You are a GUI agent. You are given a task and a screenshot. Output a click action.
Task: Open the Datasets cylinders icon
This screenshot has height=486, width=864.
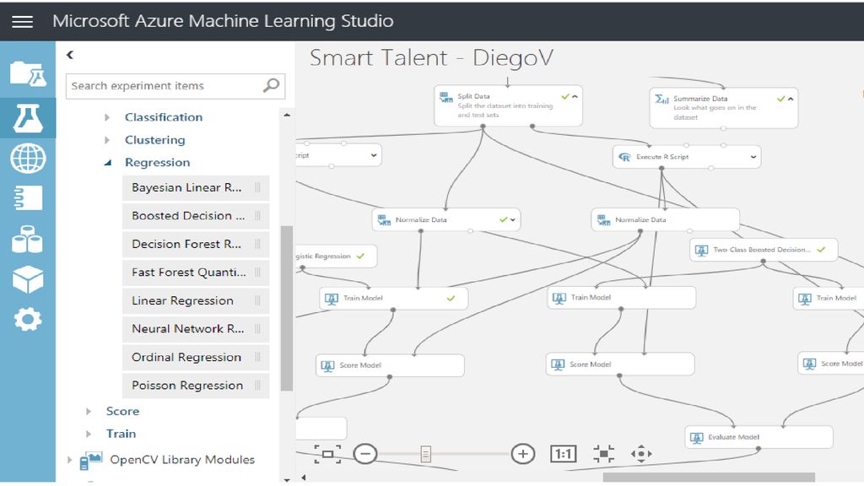point(28,239)
